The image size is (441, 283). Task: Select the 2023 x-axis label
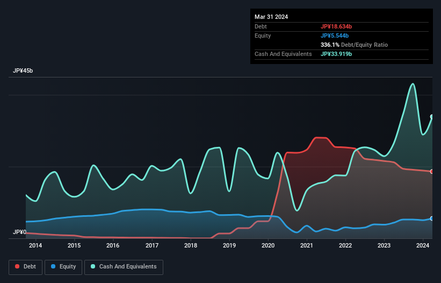click(384, 245)
